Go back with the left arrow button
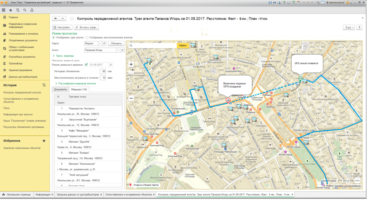Image resolution: width=367 pixels, height=200 pixels. (x=56, y=19)
